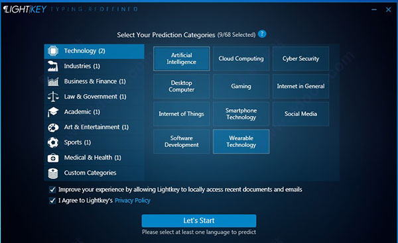
Task: Toggle the Smartphone Technology tile
Action: (241, 114)
